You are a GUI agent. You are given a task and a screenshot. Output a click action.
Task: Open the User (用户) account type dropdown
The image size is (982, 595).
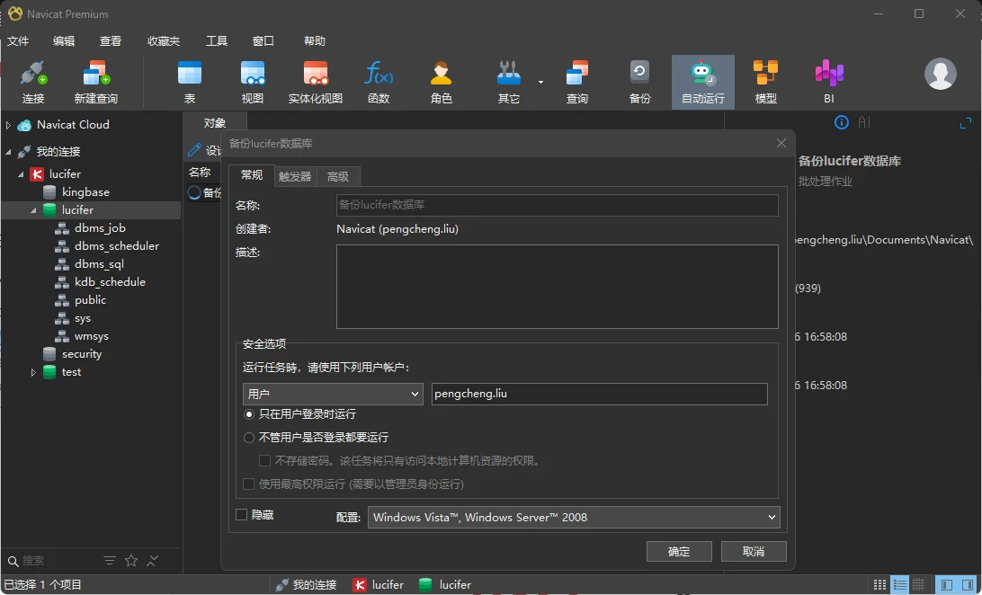point(333,394)
